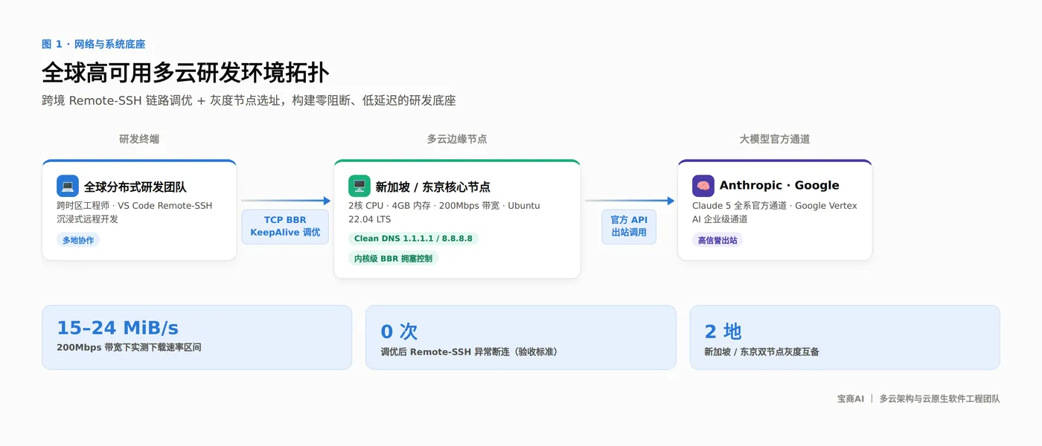Click the TCP BBR KeepAlive 调优 label box
This screenshot has height=446, width=1042.
[285, 226]
